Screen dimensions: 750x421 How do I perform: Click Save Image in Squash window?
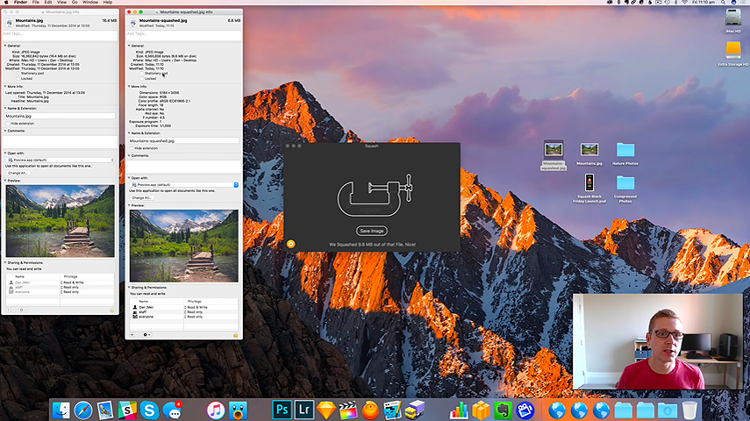pos(372,231)
